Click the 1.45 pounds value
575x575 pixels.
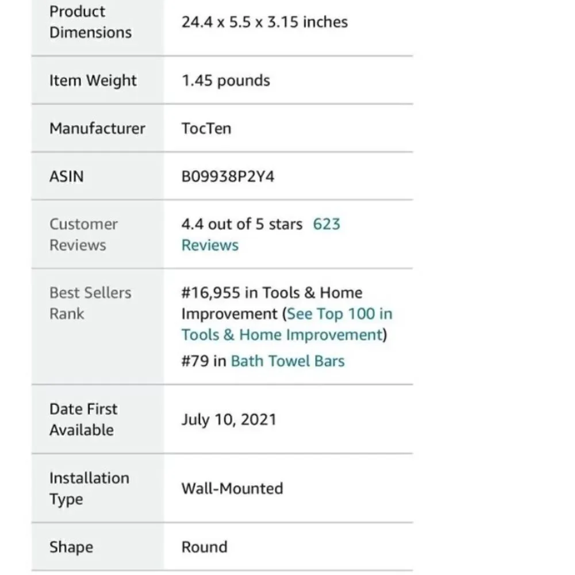pyautogui.click(x=226, y=80)
